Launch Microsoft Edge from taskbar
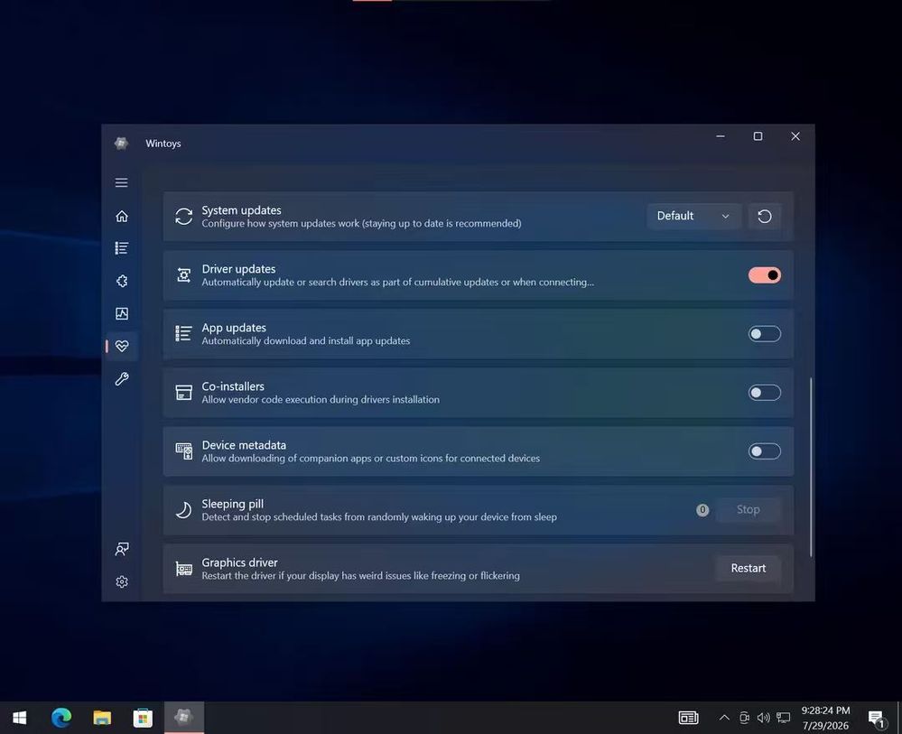The image size is (902, 734). pyautogui.click(x=61, y=718)
